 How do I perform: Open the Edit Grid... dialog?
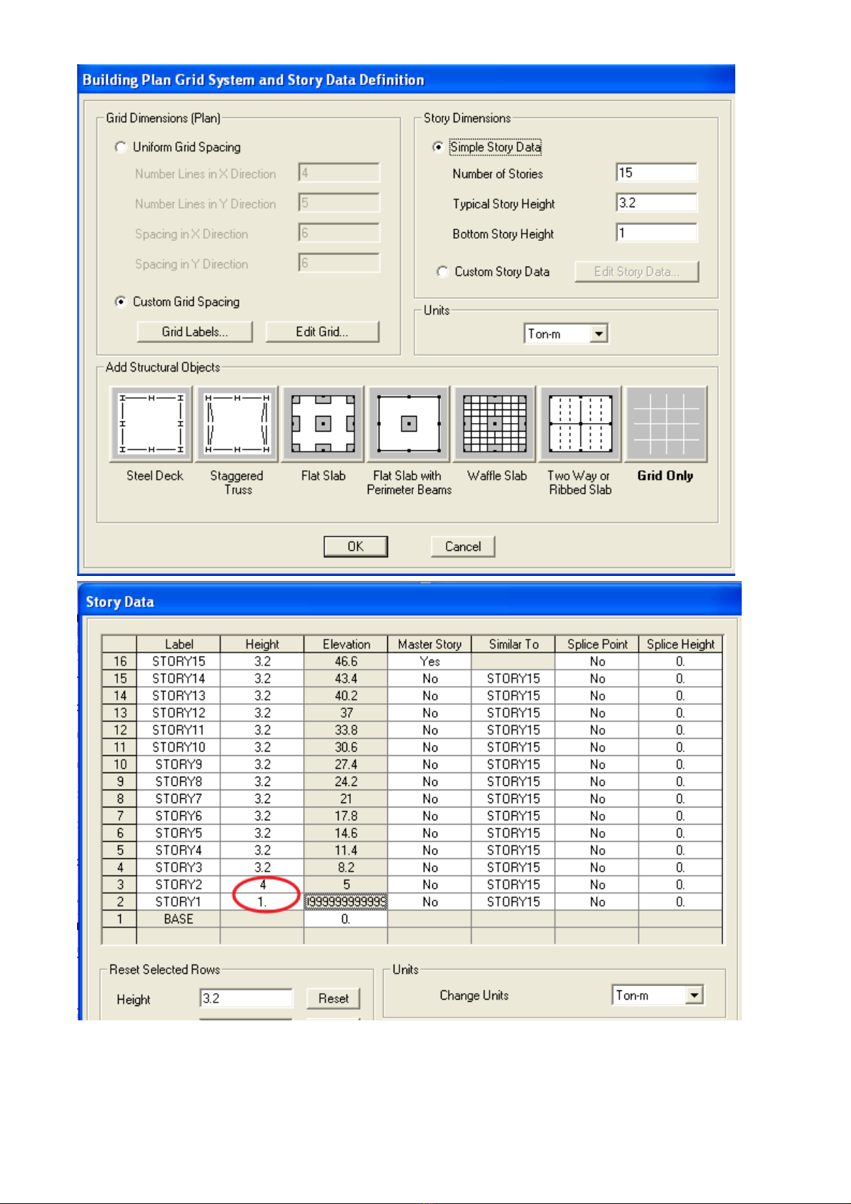(322, 332)
